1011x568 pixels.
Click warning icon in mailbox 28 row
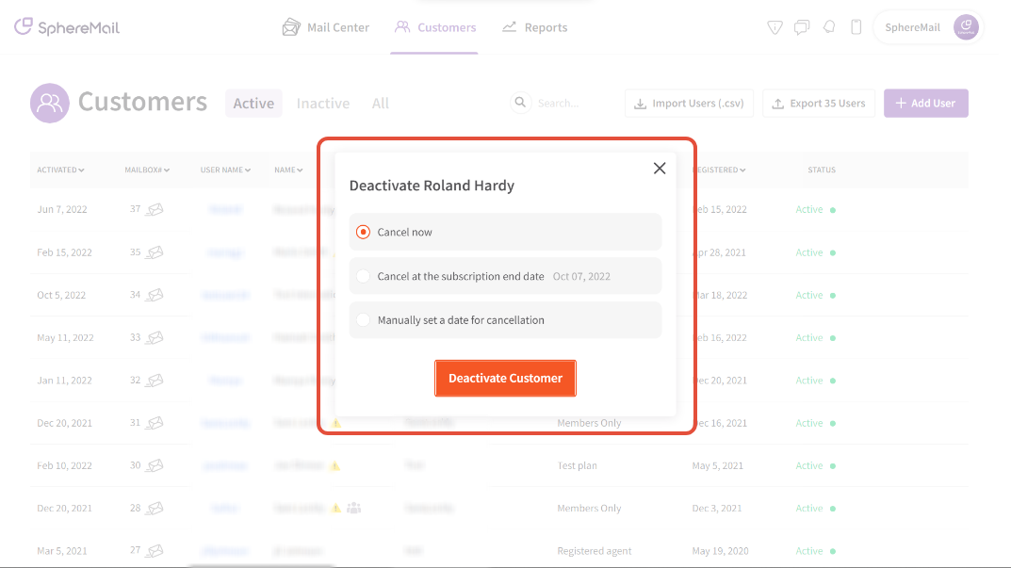pyautogui.click(x=336, y=508)
